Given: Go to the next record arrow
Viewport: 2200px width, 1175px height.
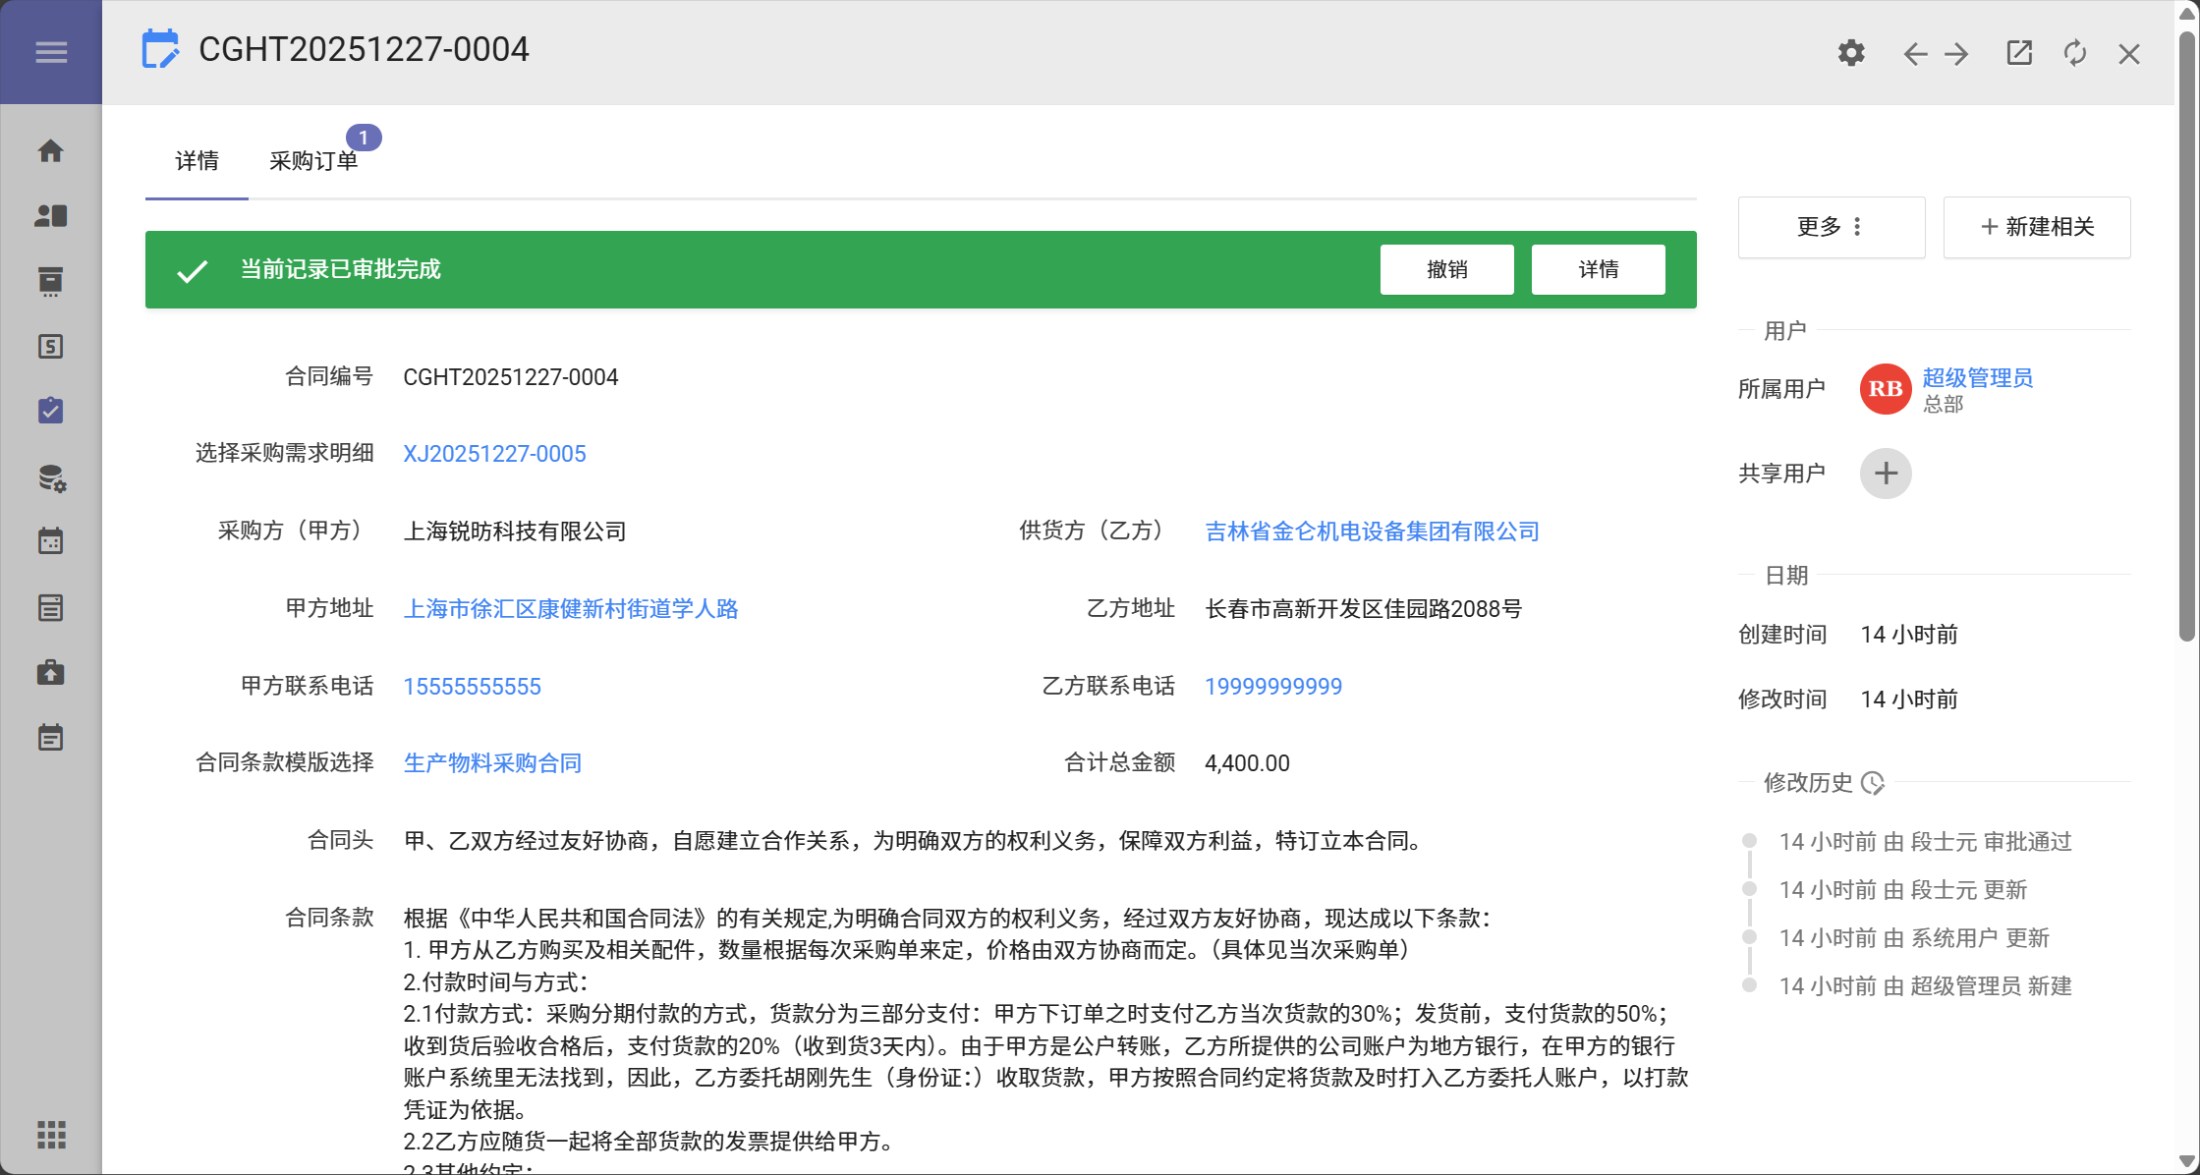Looking at the screenshot, I should 1957,53.
